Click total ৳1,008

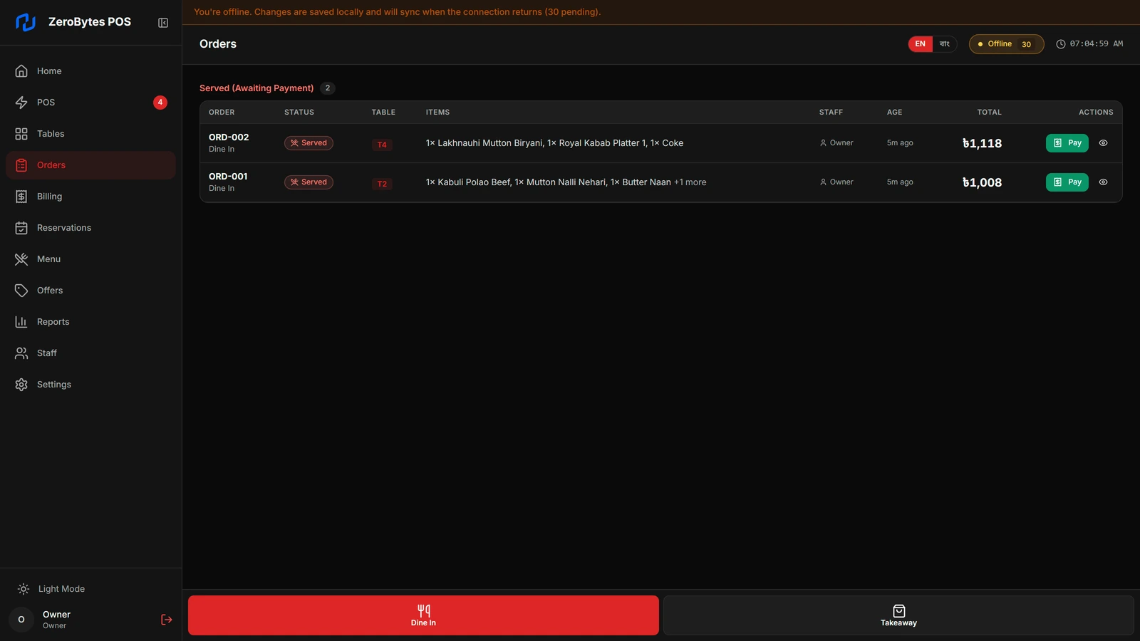(x=982, y=182)
